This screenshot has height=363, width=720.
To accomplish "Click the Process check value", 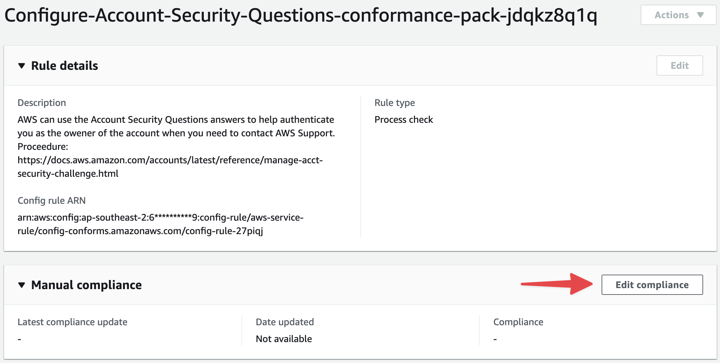I will click(x=404, y=120).
